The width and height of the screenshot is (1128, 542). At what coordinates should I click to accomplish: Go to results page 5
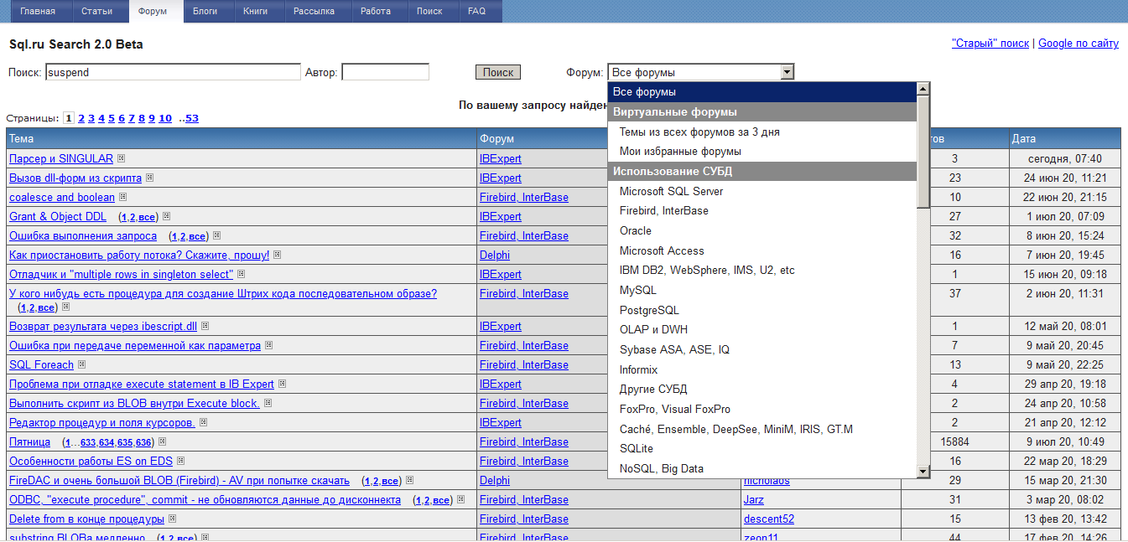(x=112, y=118)
